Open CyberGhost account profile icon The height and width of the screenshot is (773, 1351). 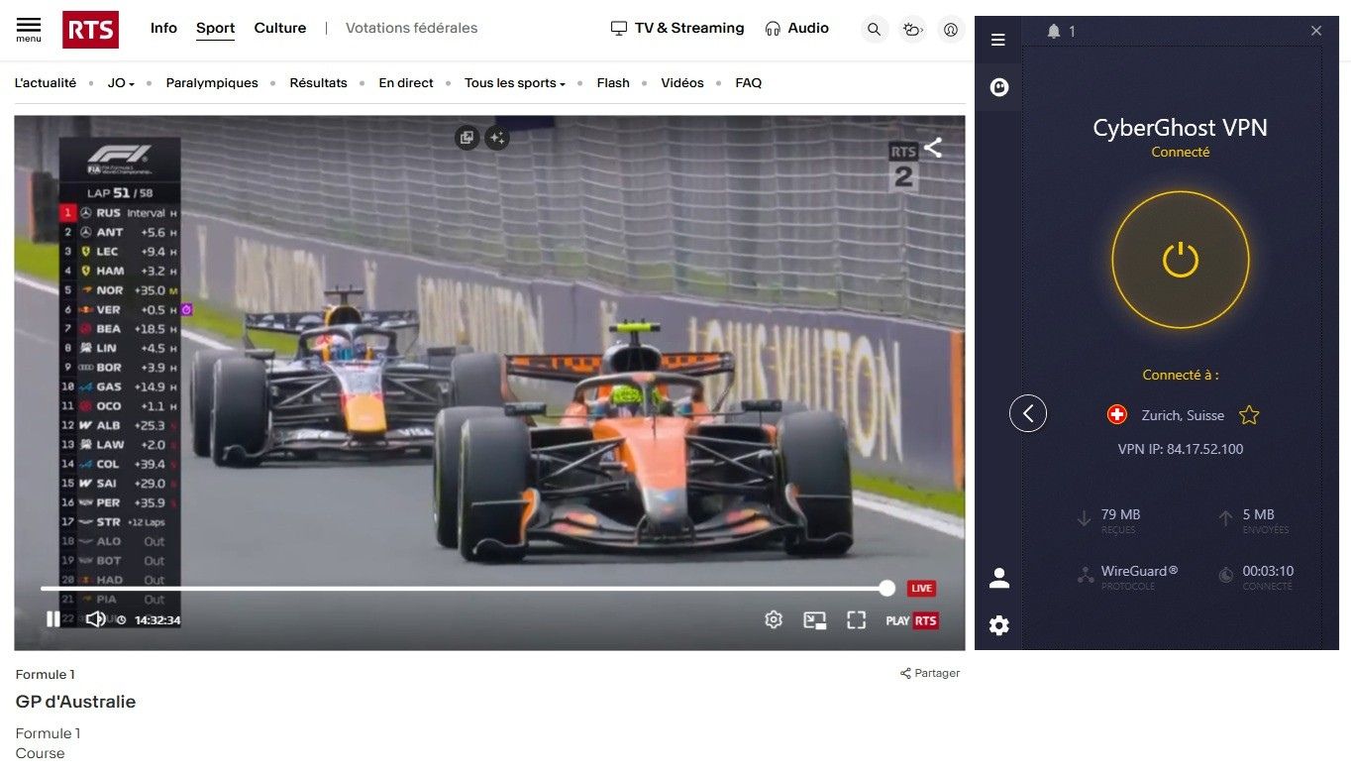(999, 579)
